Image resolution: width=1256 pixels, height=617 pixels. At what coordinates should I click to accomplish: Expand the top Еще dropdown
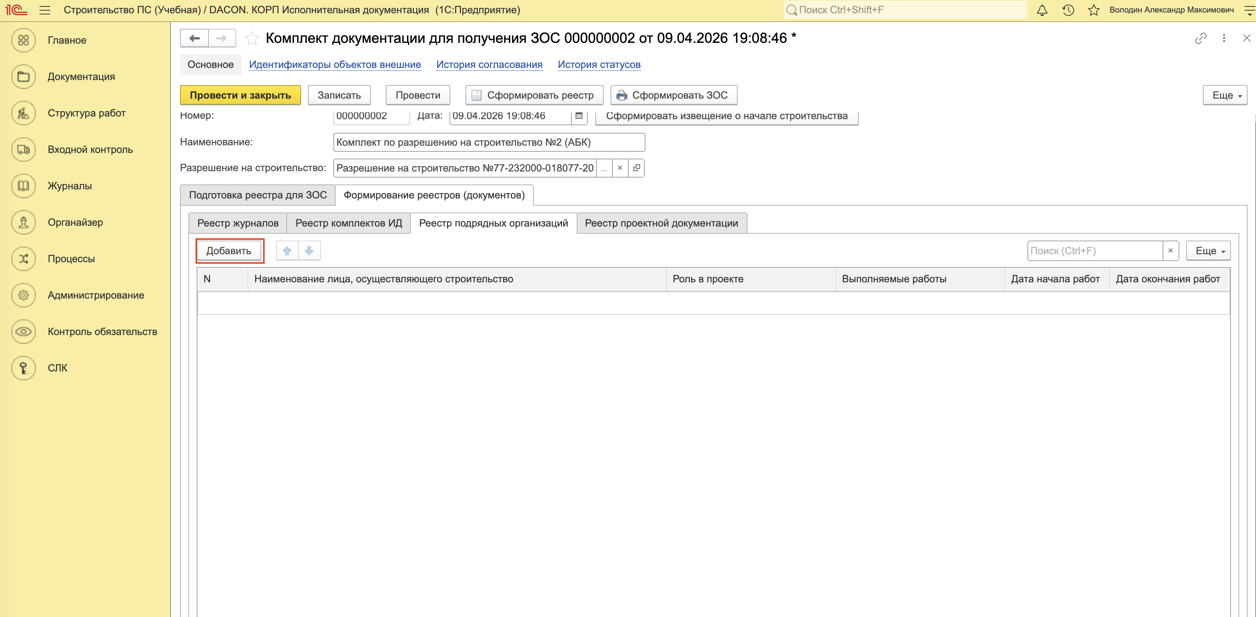(x=1225, y=95)
